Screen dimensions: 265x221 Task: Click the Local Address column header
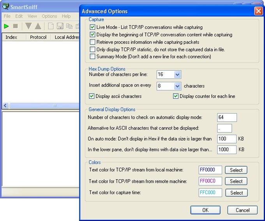coord(65,37)
